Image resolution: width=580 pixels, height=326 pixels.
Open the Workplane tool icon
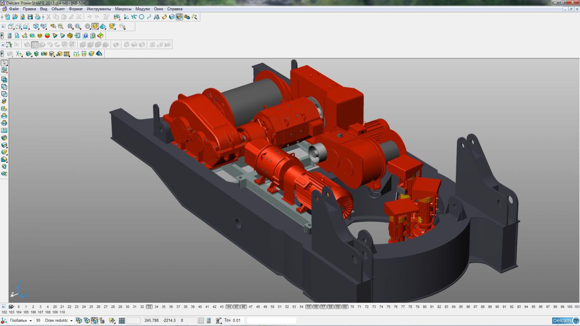(126, 16)
